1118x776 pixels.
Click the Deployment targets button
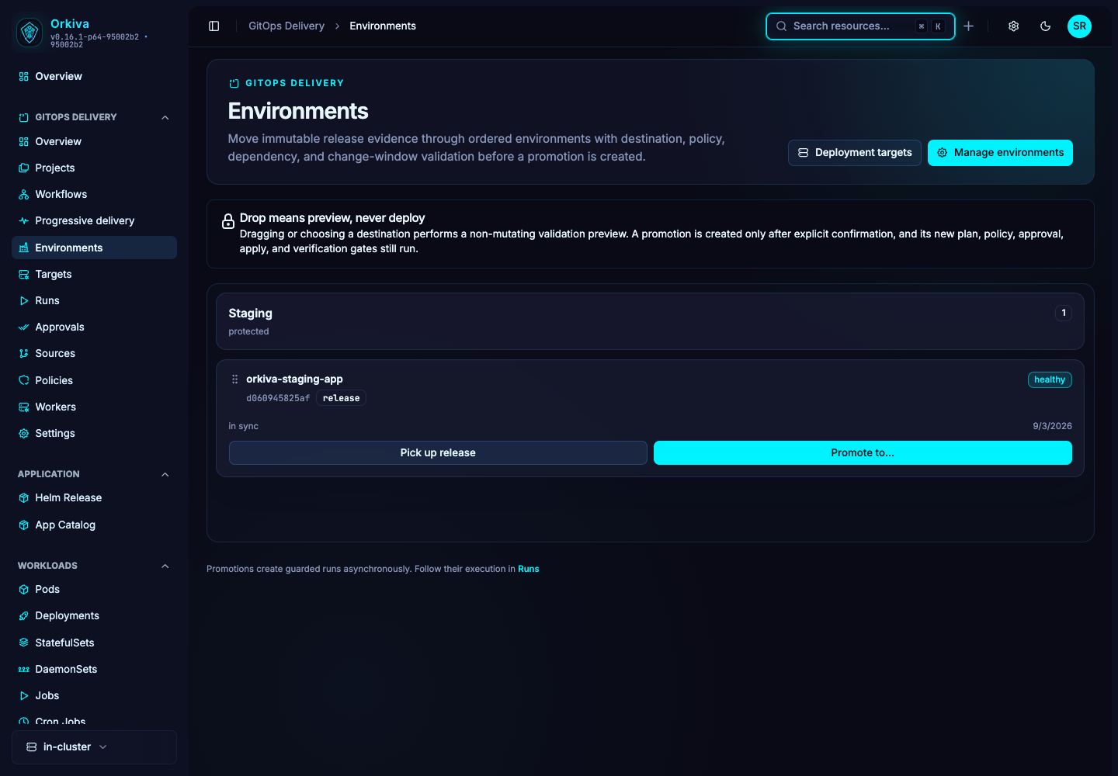[x=855, y=153]
